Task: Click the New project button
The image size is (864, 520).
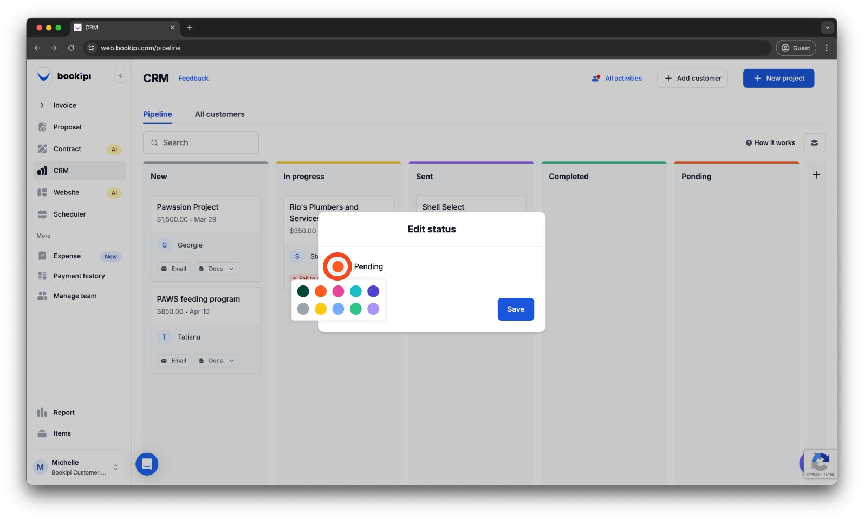Action: point(778,78)
